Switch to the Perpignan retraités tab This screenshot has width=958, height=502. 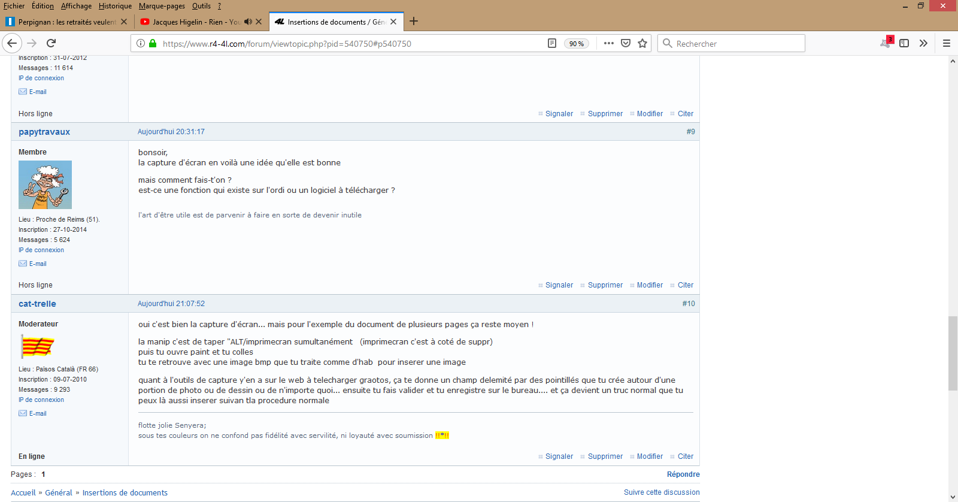[x=66, y=22]
